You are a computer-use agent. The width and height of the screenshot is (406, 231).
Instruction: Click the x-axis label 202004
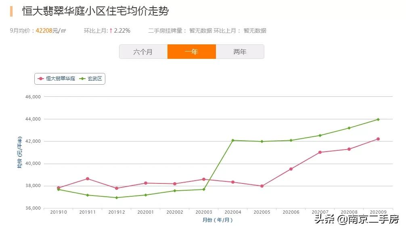pyautogui.click(x=233, y=212)
